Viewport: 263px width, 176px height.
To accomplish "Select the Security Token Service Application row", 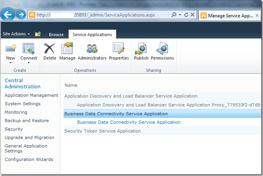I will [x=102, y=131].
